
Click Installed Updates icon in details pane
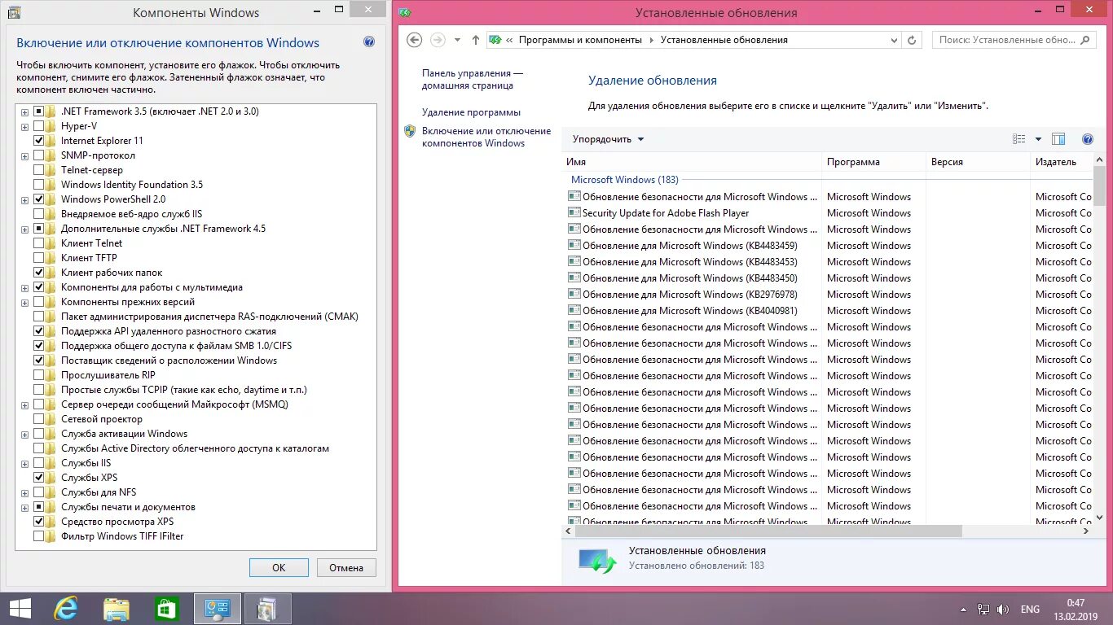tap(597, 561)
